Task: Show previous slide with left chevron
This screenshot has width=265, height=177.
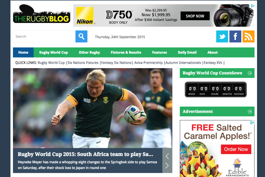Action: tap(167, 156)
